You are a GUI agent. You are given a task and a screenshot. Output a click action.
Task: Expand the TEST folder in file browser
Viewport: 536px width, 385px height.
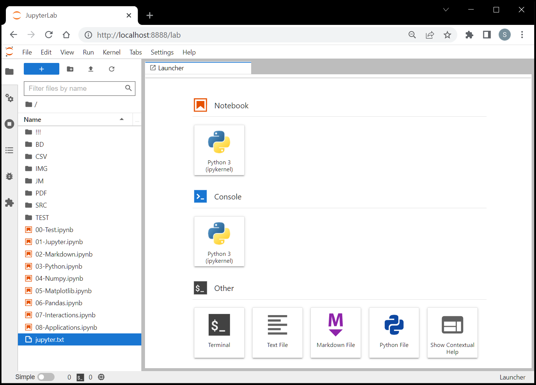42,218
